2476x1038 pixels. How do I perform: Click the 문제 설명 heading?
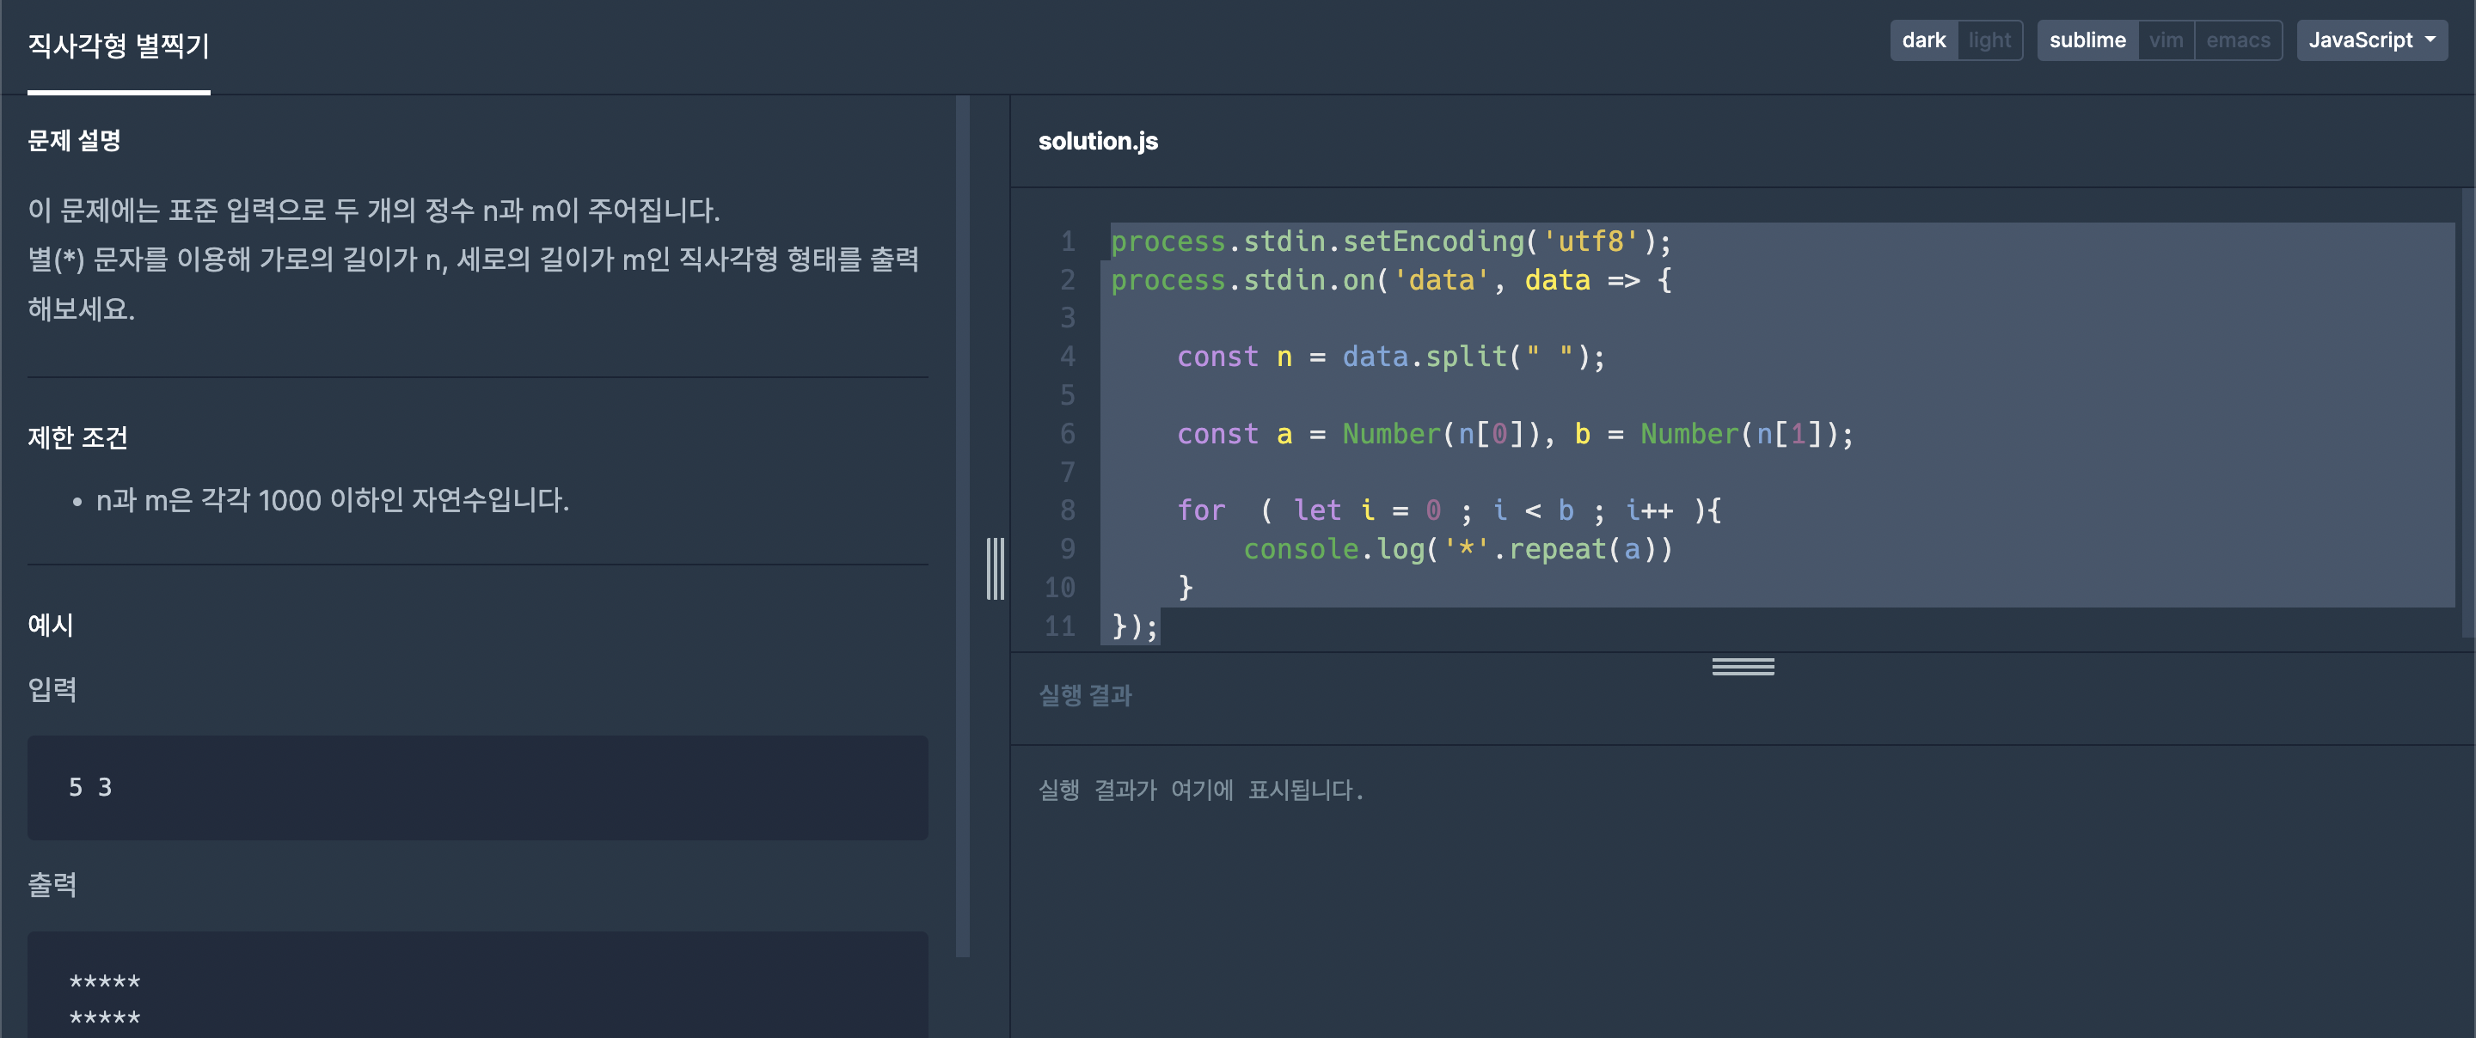(74, 140)
